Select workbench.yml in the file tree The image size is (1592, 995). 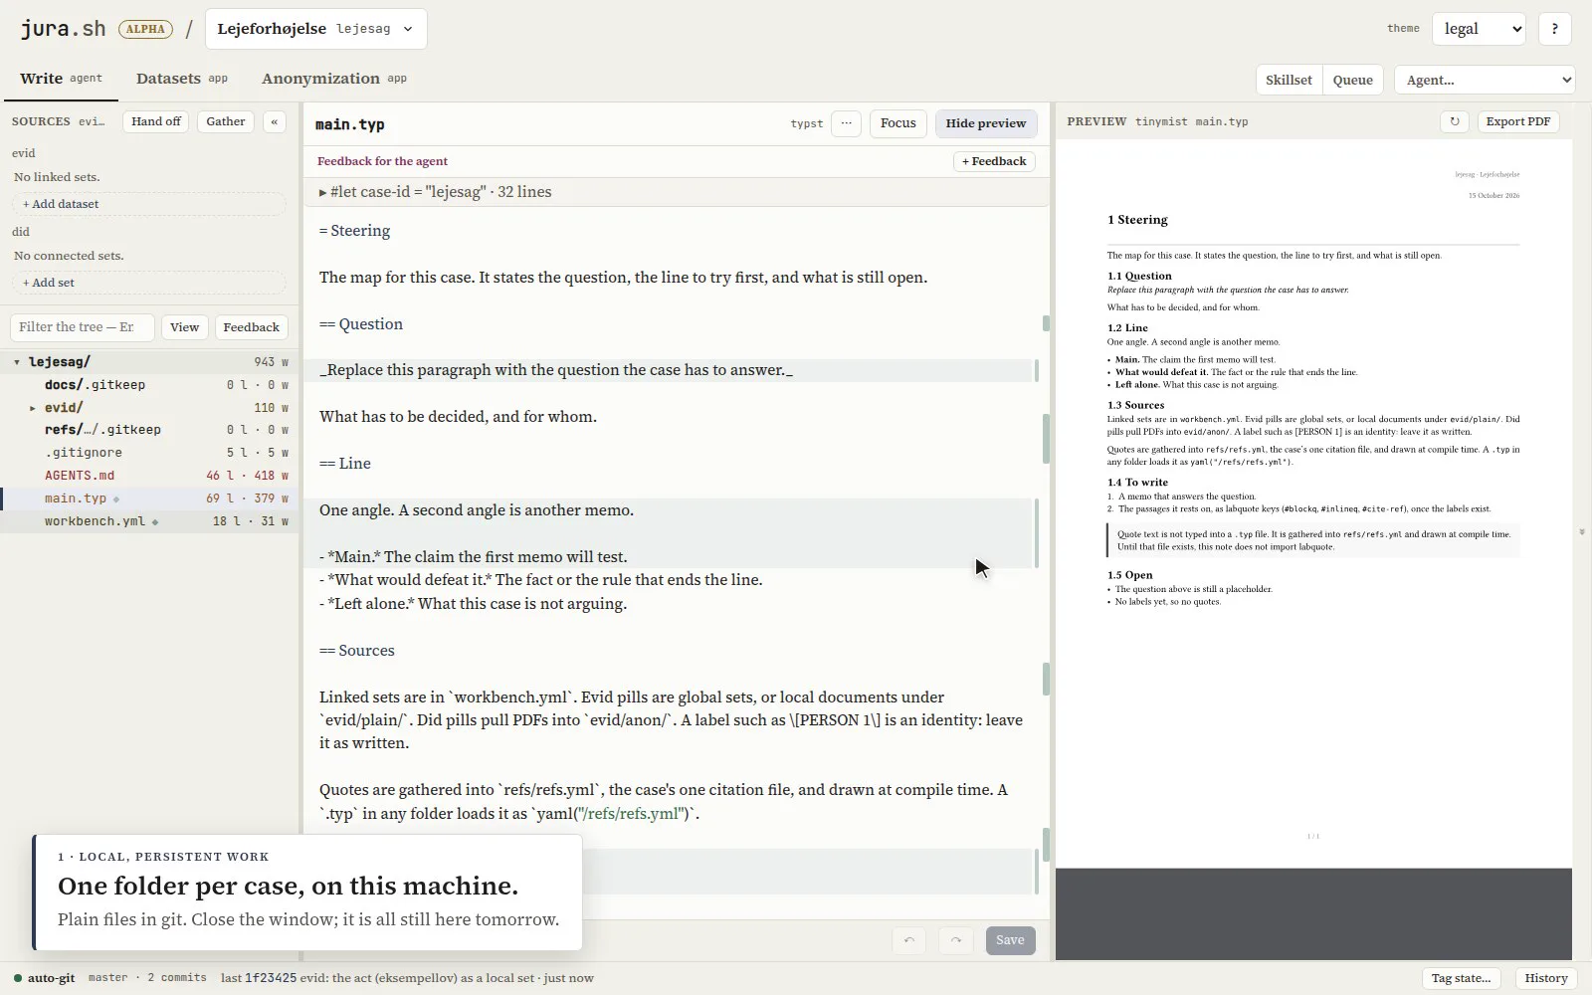coord(149,521)
